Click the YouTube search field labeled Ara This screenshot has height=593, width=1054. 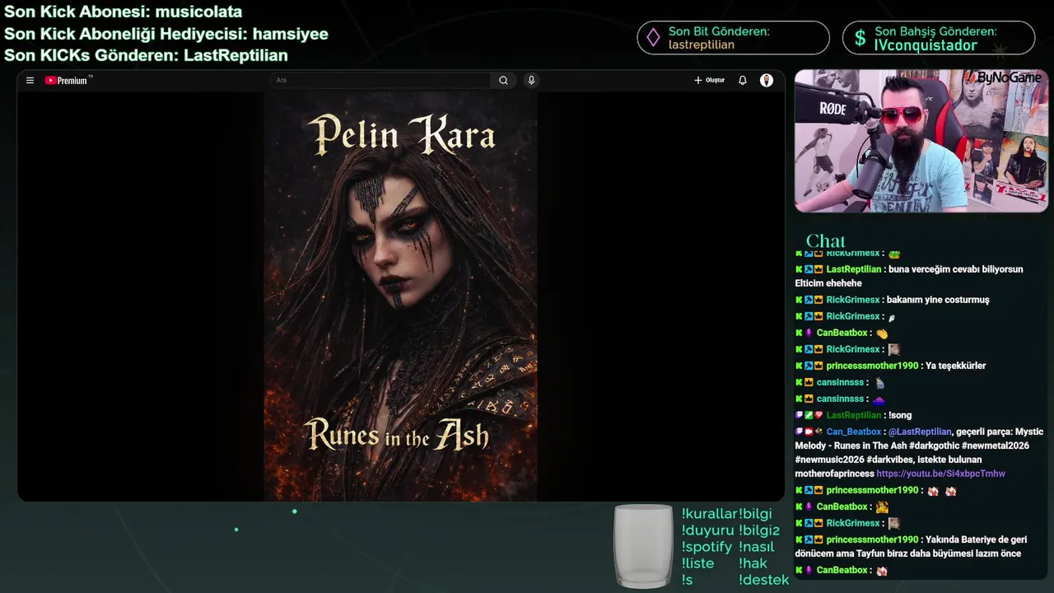[x=380, y=81]
